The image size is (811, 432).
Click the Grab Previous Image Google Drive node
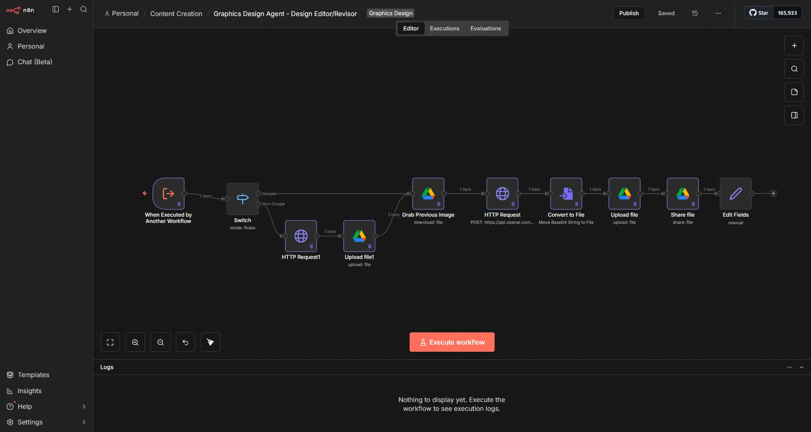[x=428, y=194]
